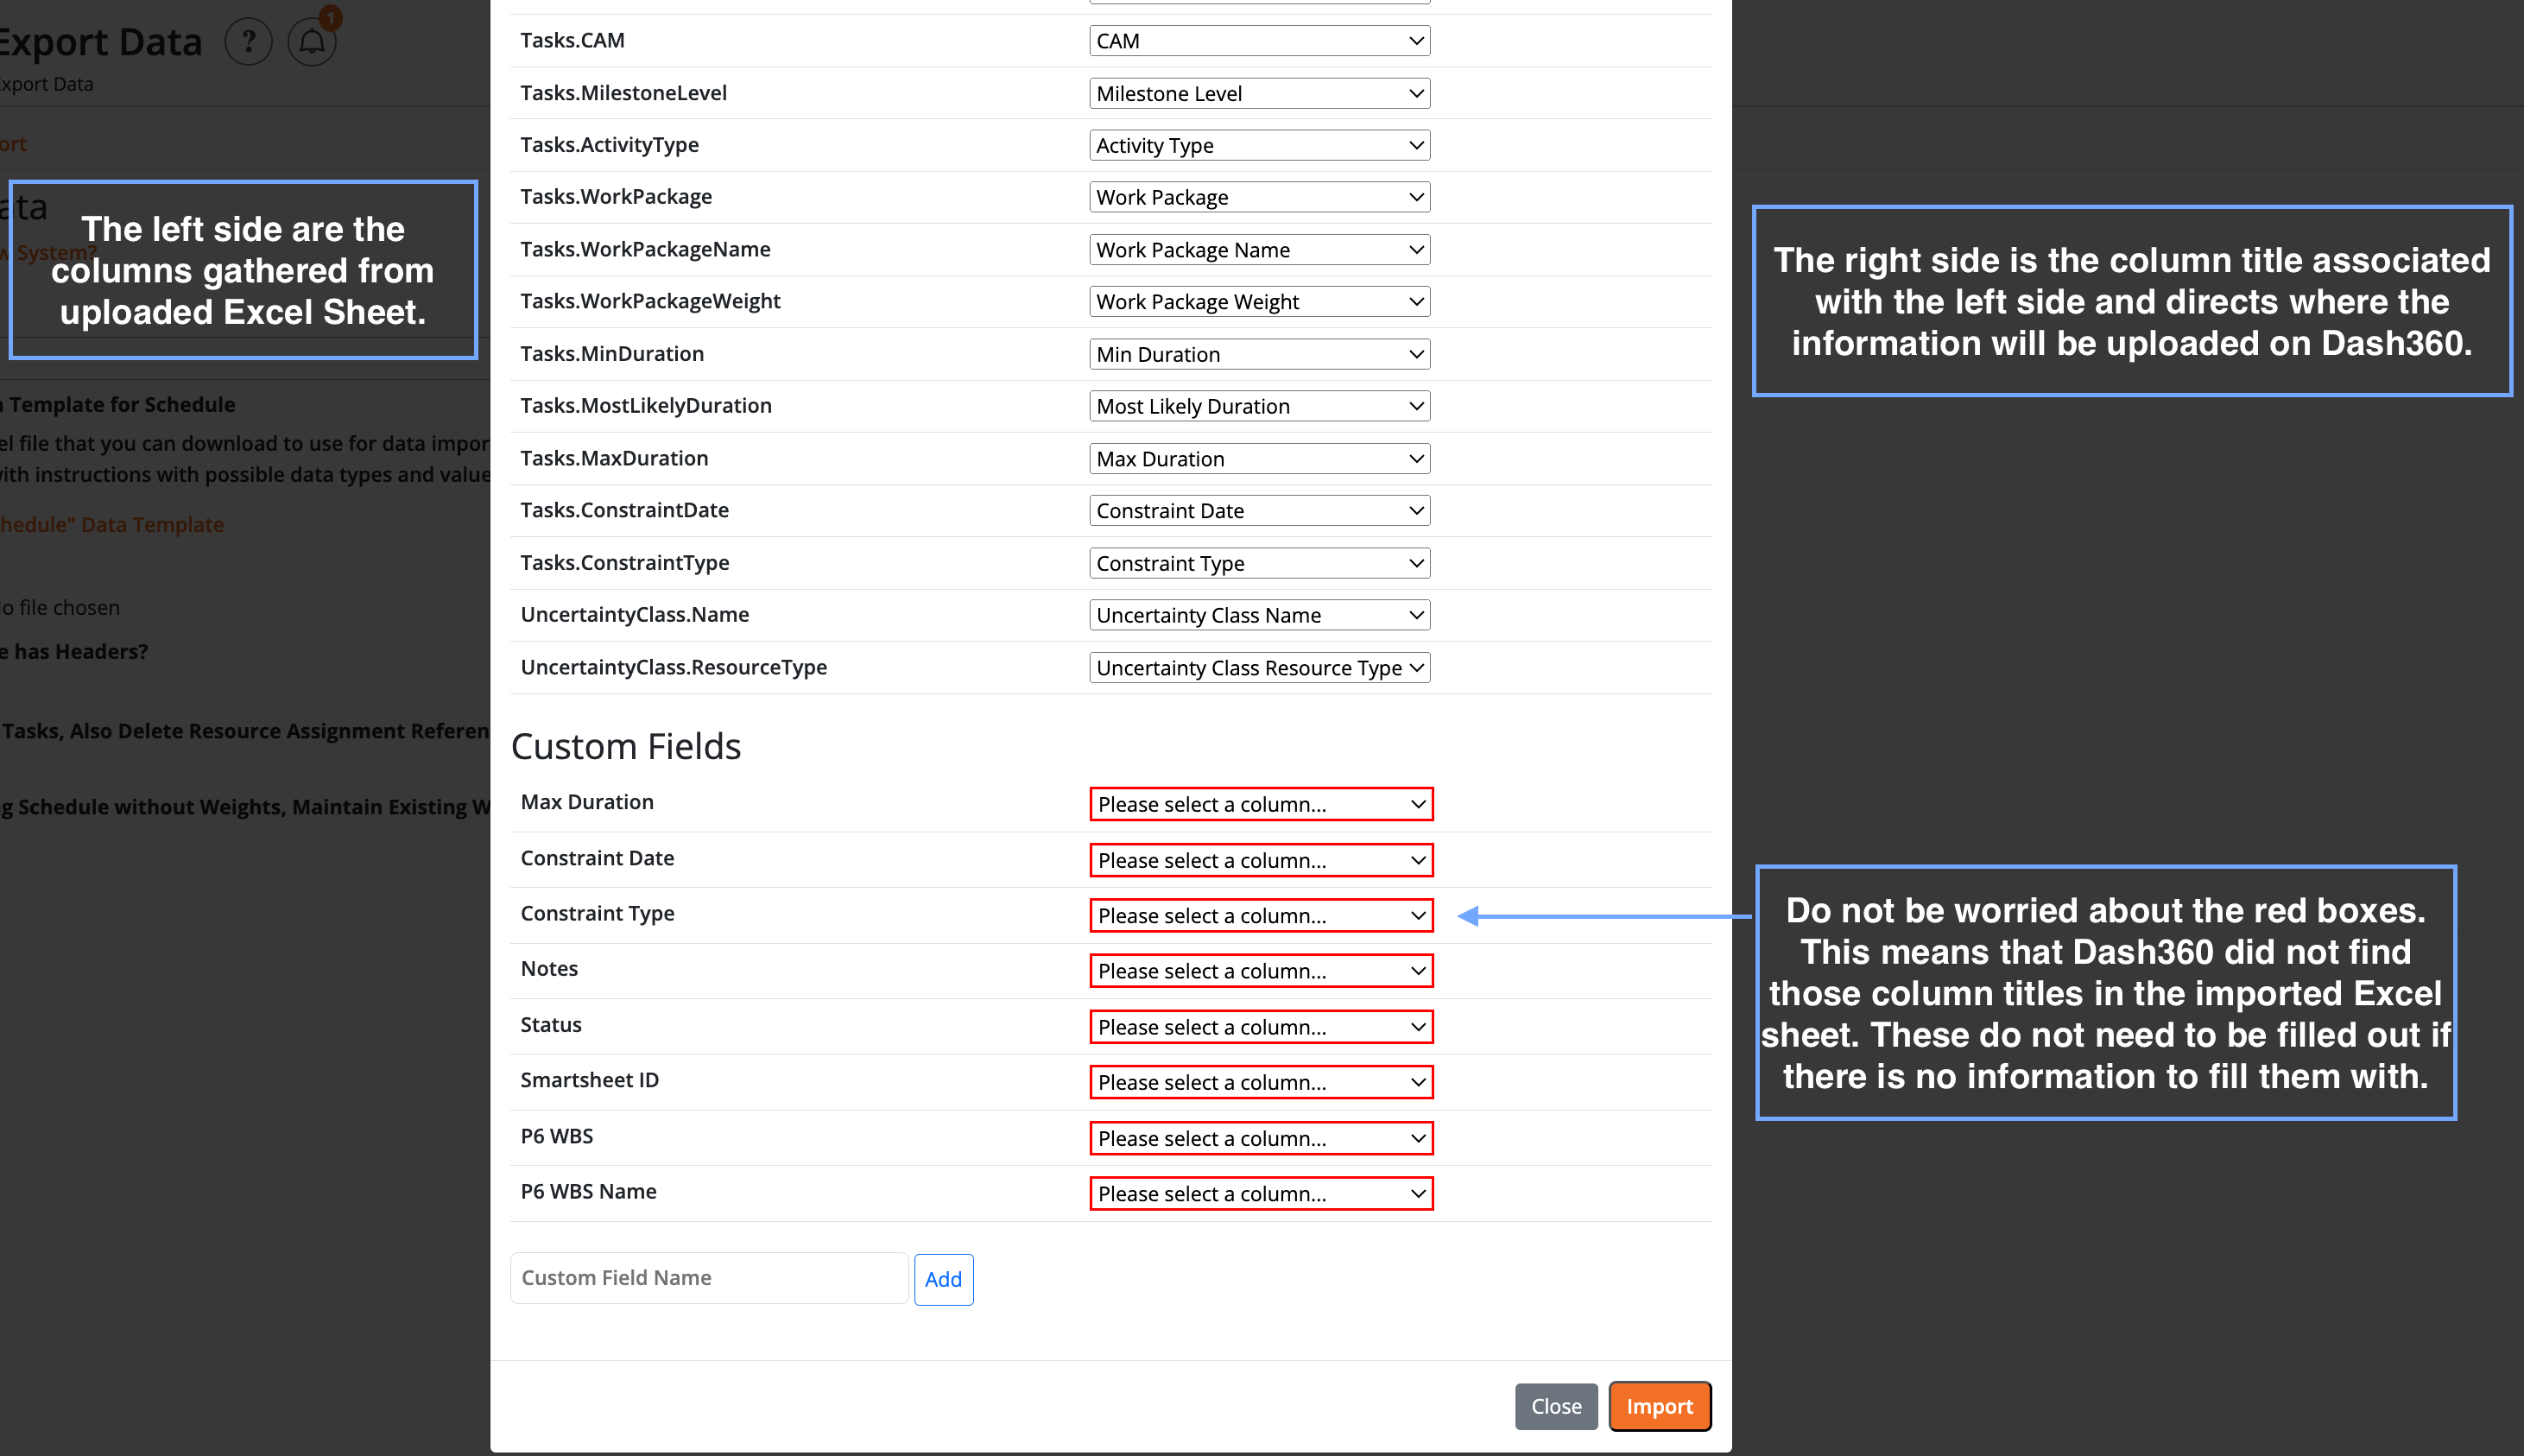Open the Schedule Data Template link

(x=112, y=524)
